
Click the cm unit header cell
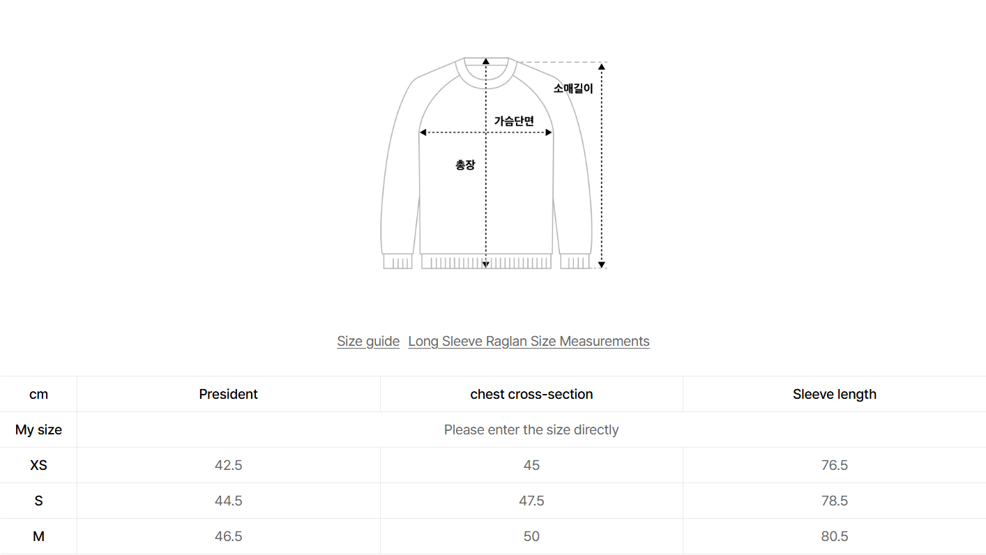[x=38, y=394]
